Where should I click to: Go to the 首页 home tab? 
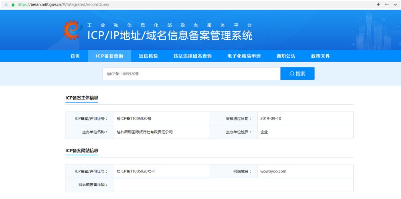[x=75, y=56]
